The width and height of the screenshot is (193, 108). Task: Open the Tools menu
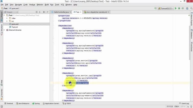click(x=57, y=5)
